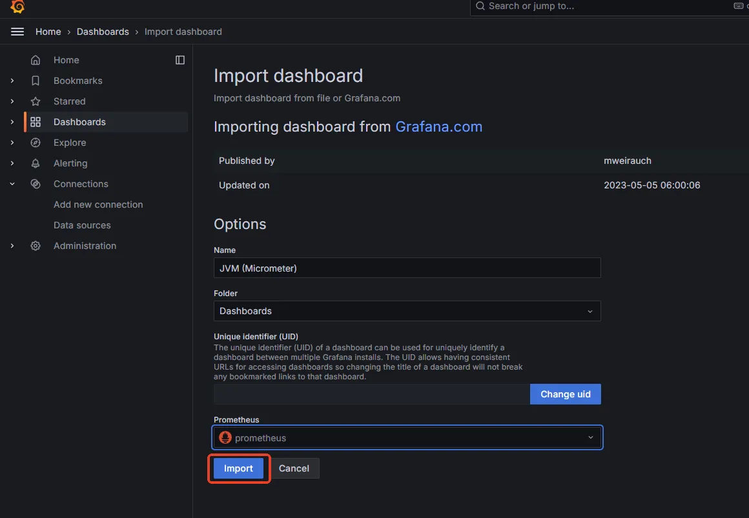Click the Bookmarks icon in sidebar
This screenshot has height=518, width=749.
(36, 81)
